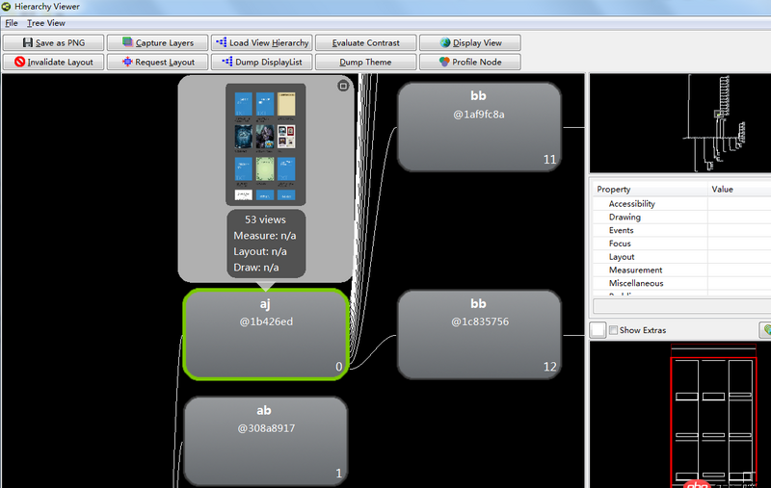Expand the Drawing property category
This screenshot has width=771, height=488.
click(x=625, y=217)
